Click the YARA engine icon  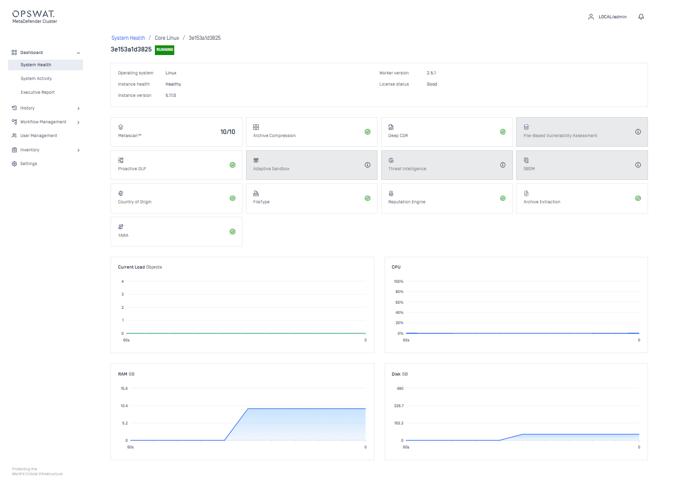(121, 227)
